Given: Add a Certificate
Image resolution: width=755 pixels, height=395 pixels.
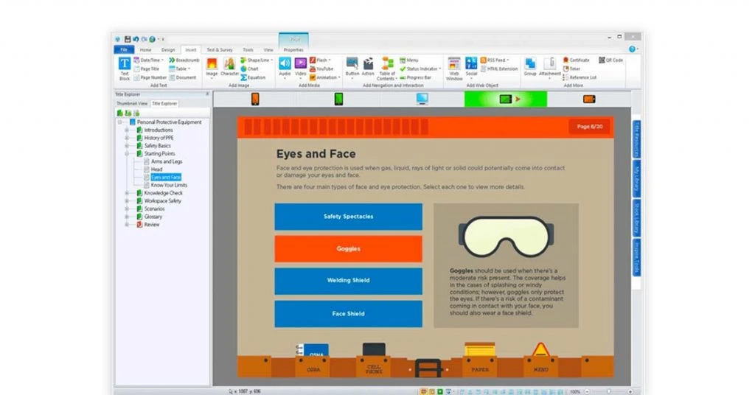Looking at the screenshot, I should (576, 60).
